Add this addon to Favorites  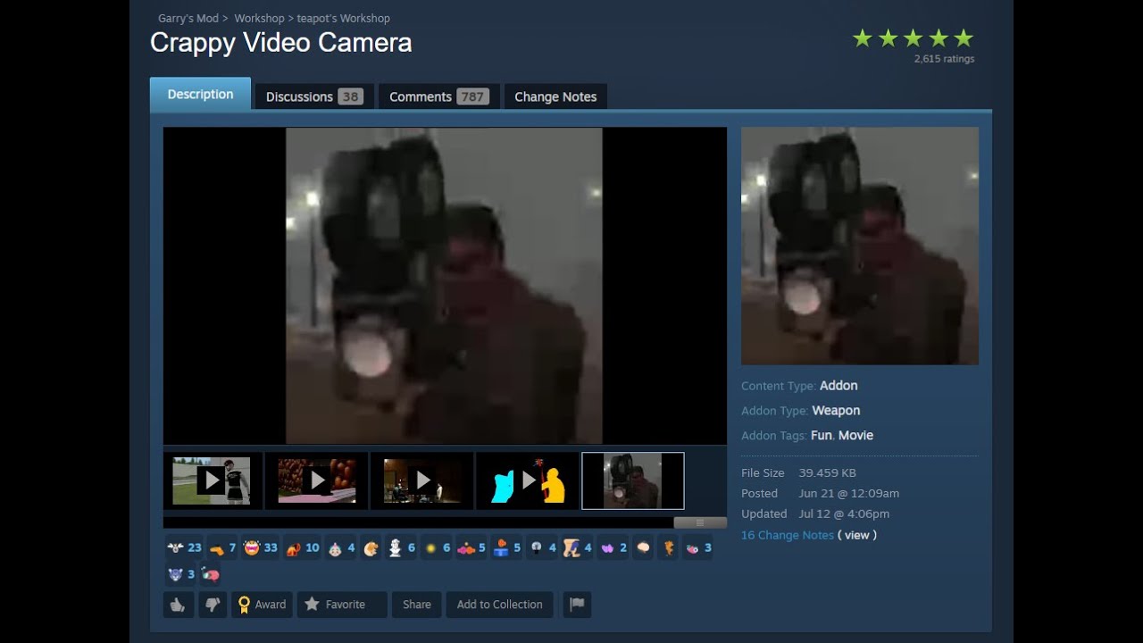pos(342,605)
